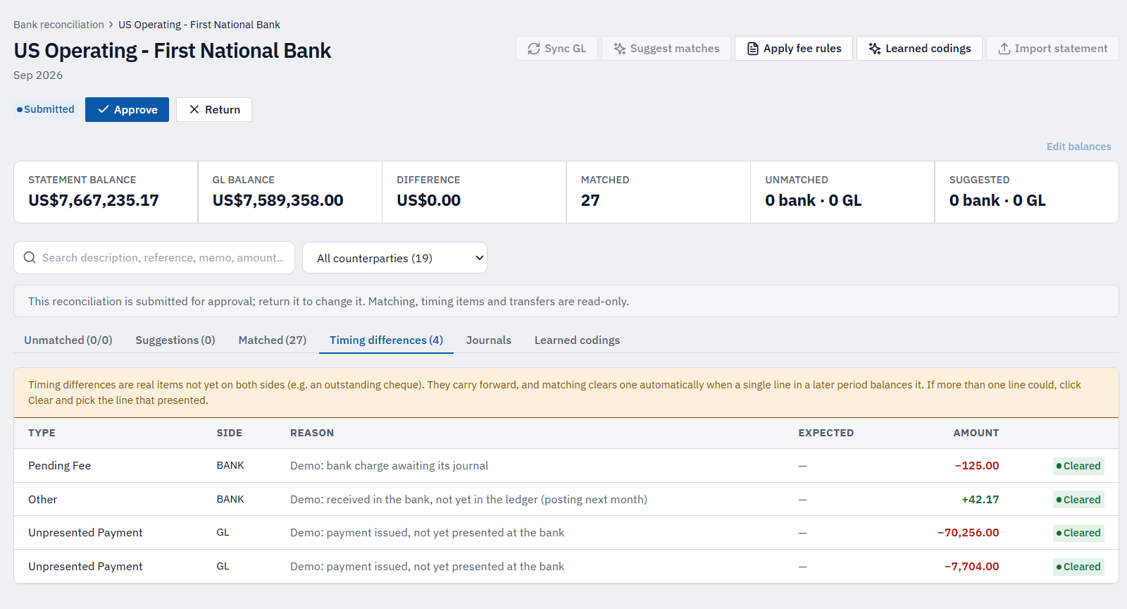Click the 'Other' type cell
Viewport: 1127px width, 609px height.
pyautogui.click(x=43, y=500)
